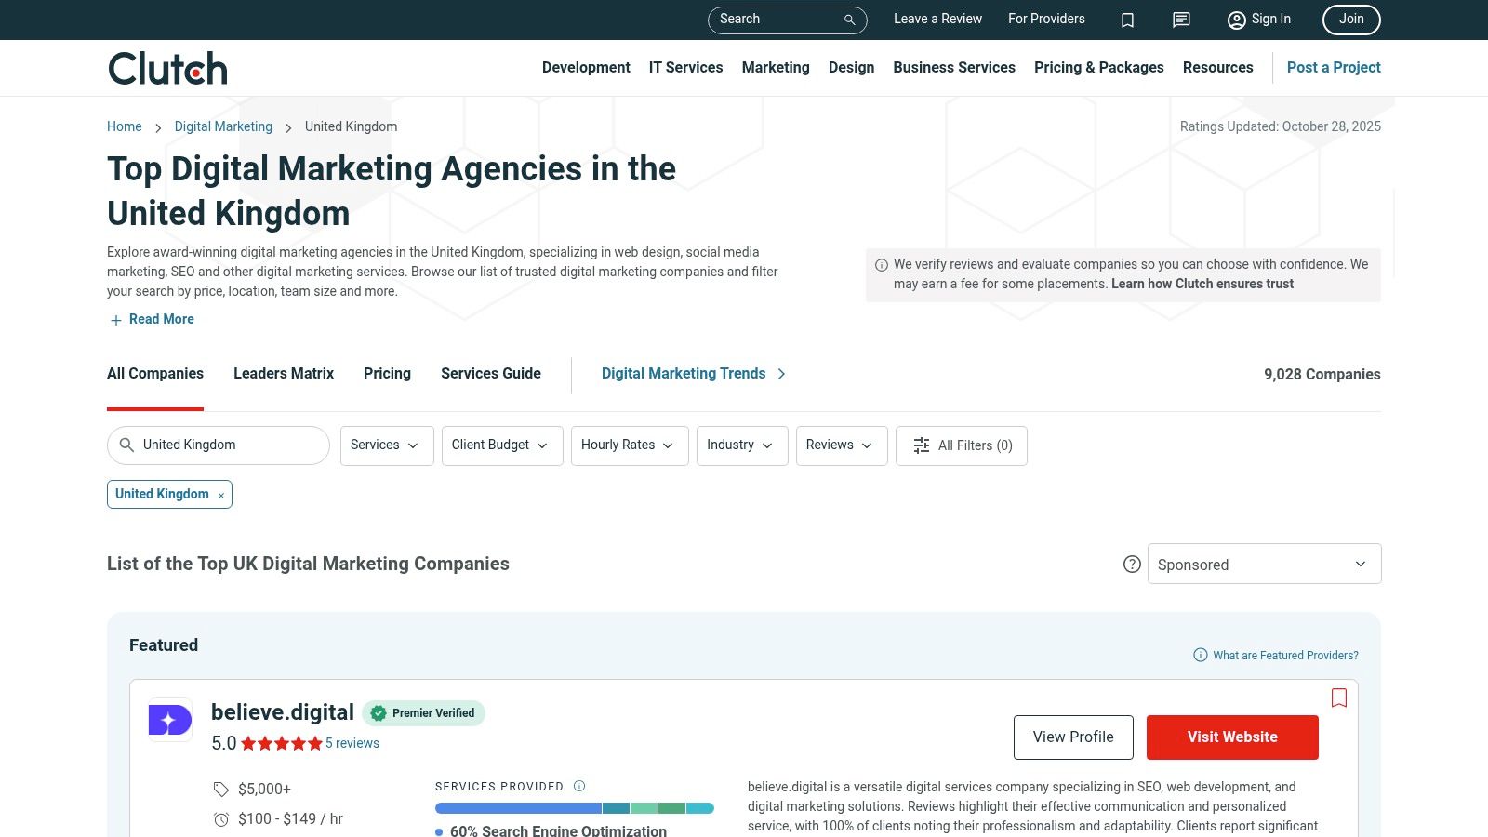Open the Hourly Rates filter
Image resolution: width=1488 pixels, height=837 pixels.
pyautogui.click(x=629, y=445)
